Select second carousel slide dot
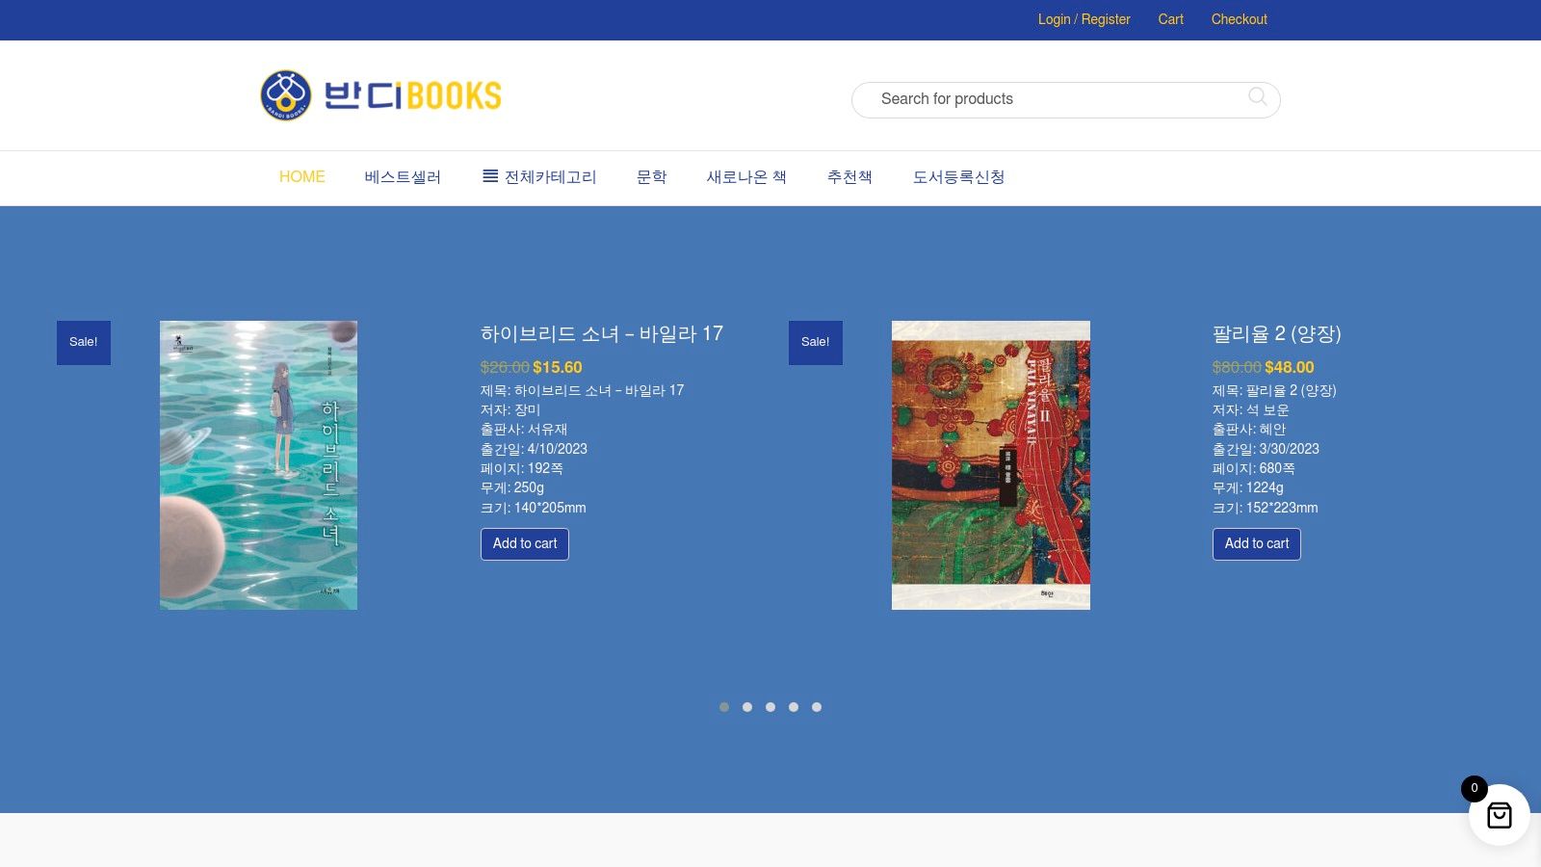The height and width of the screenshot is (867, 1541). (747, 707)
